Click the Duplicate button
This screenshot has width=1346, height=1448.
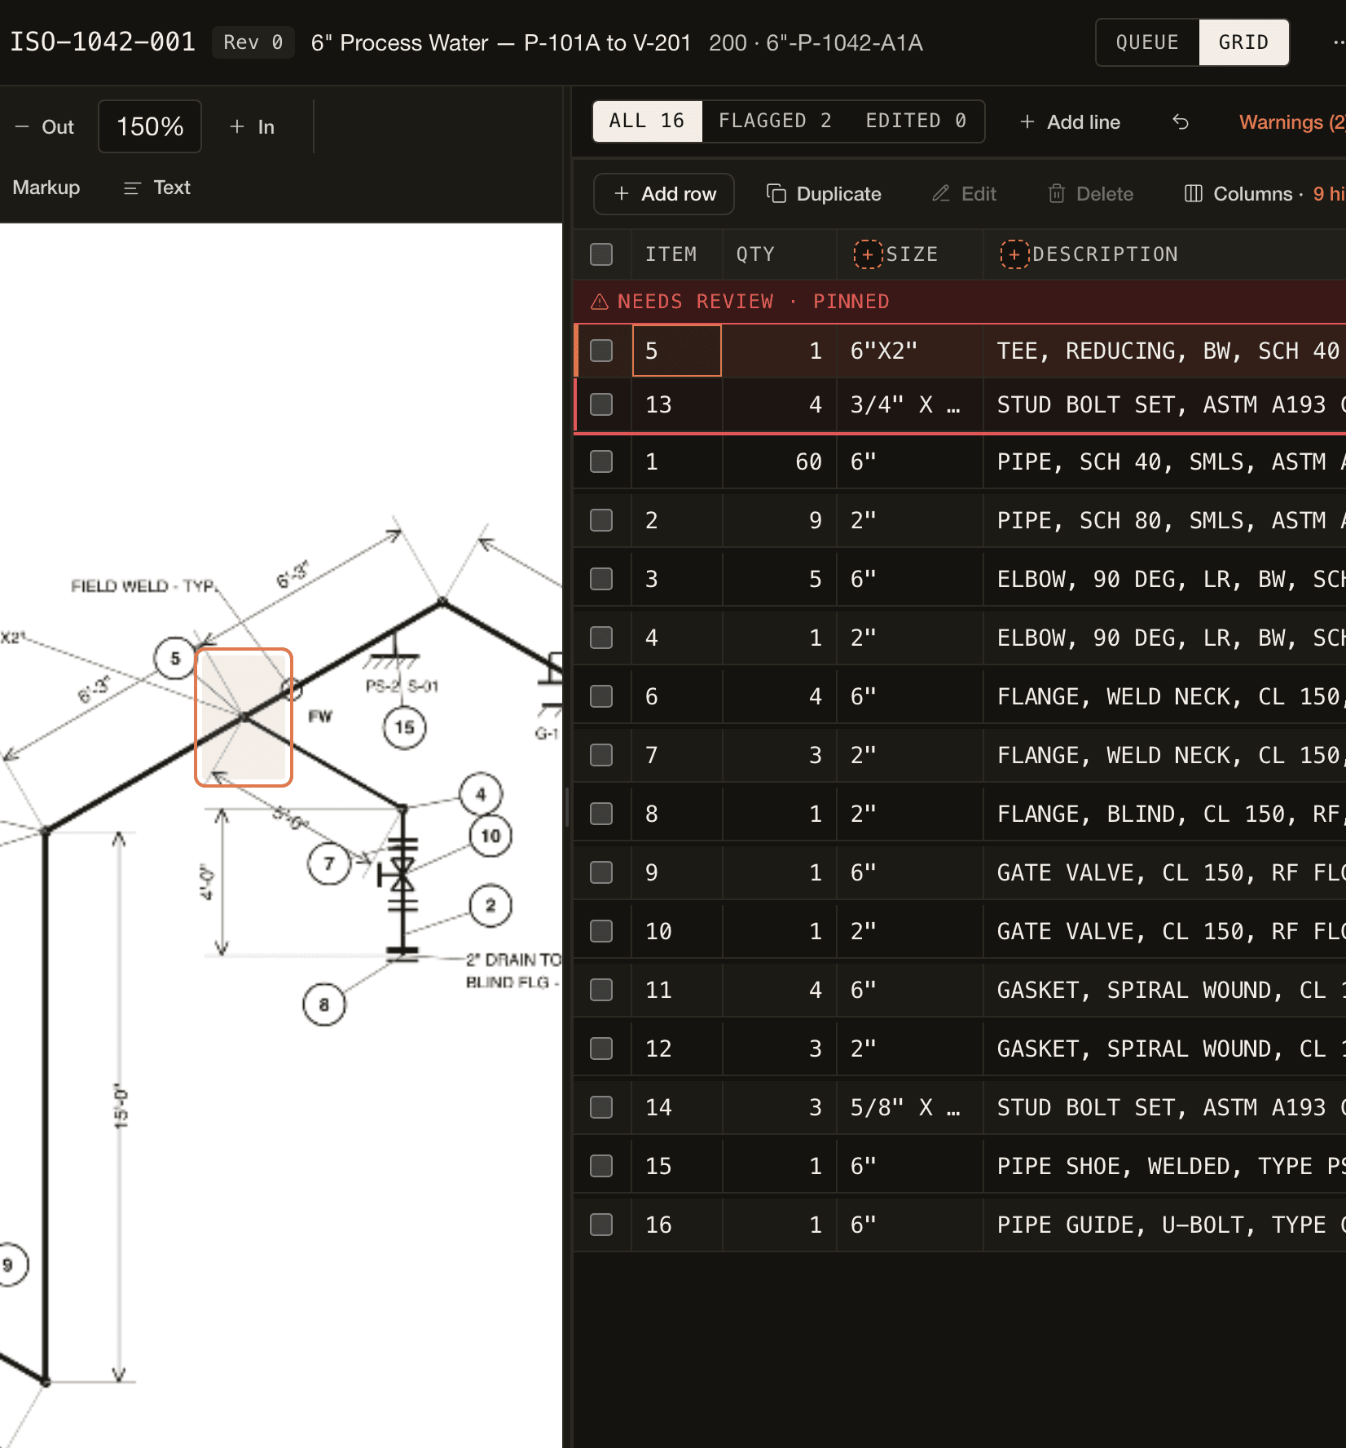coord(824,194)
